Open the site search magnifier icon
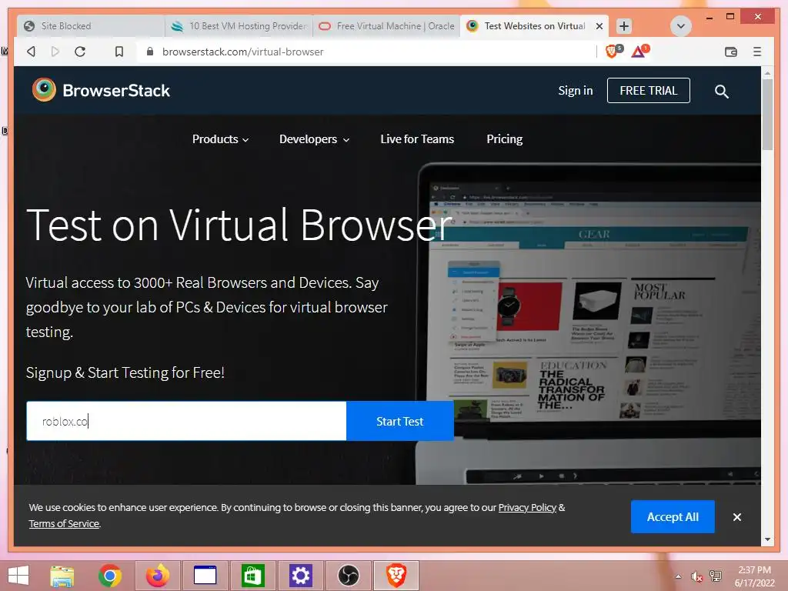Viewport: 788px width, 591px height. coord(722,92)
